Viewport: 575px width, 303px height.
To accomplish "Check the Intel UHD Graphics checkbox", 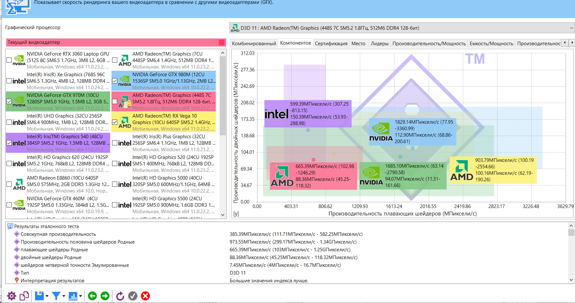I will (x=9, y=122).
